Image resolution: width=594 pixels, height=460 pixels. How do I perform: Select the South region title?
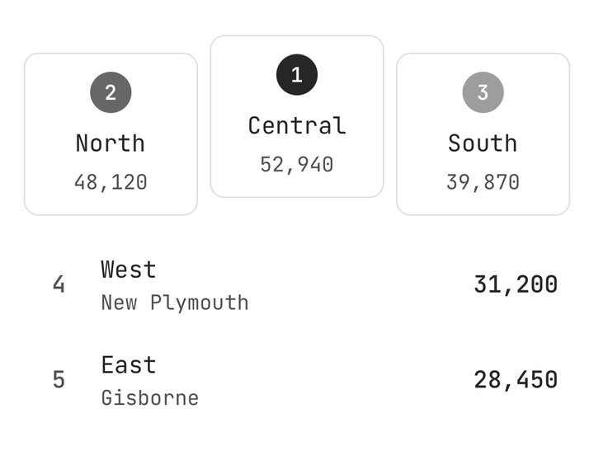tap(483, 143)
